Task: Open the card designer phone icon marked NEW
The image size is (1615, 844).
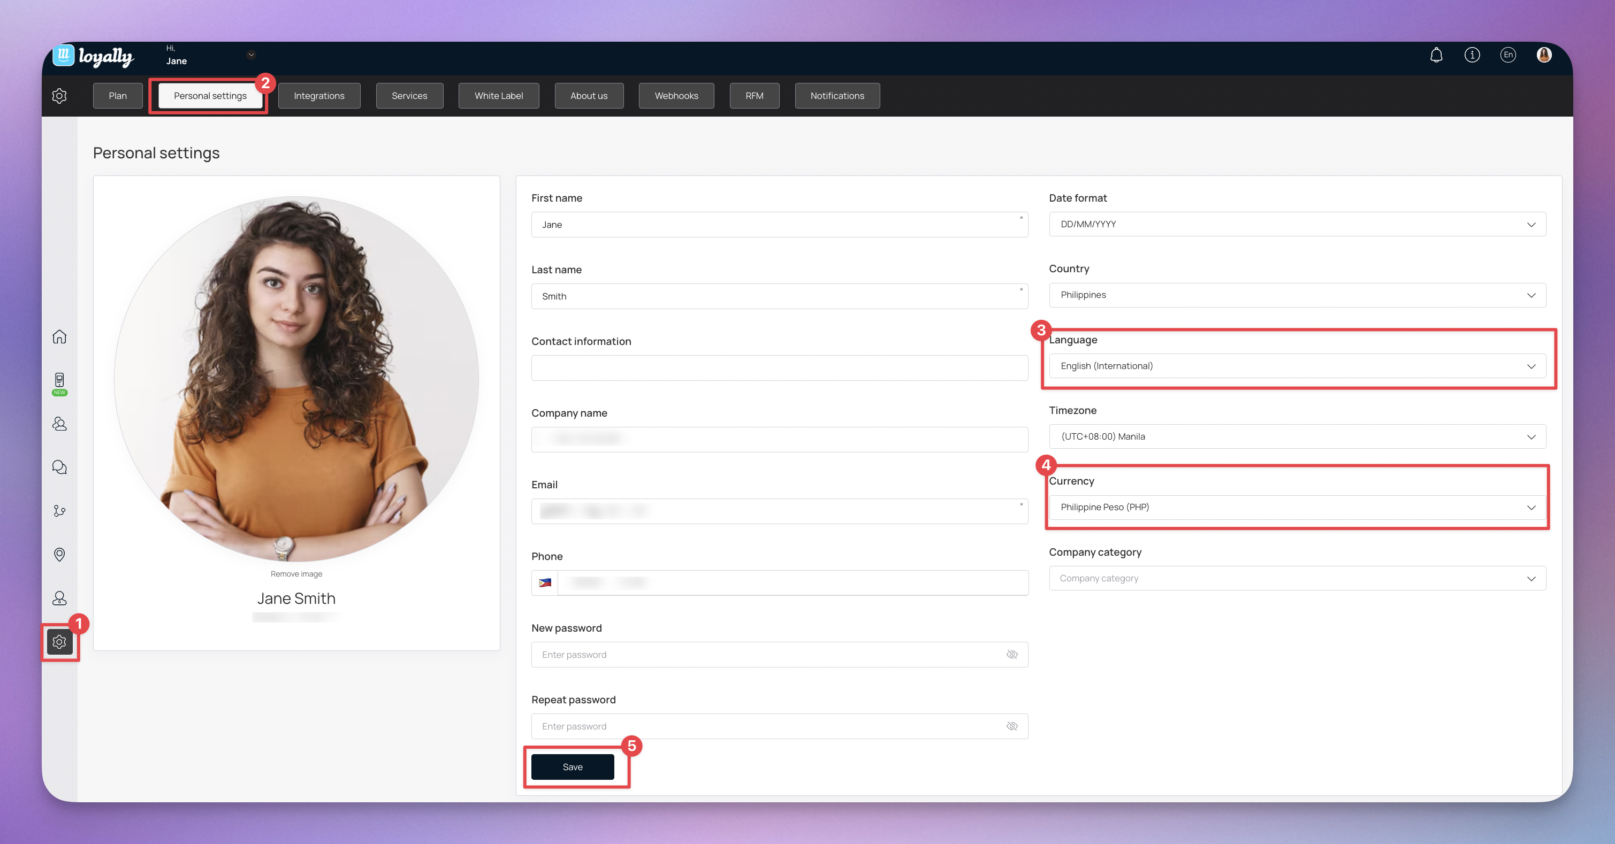Action: pyautogui.click(x=59, y=380)
